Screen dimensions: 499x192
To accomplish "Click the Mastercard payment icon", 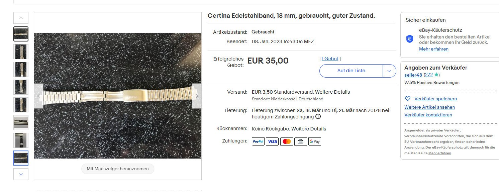I will [x=287, y=141].
